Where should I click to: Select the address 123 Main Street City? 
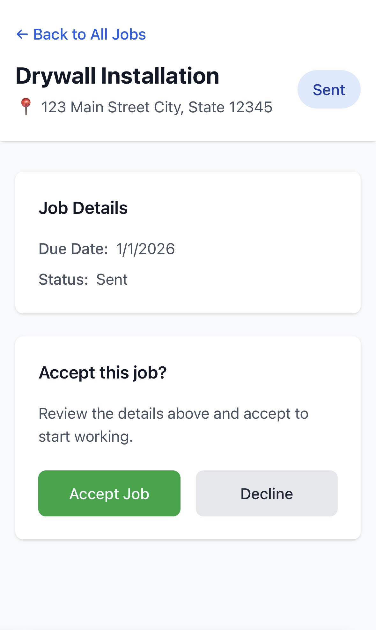[x=157, y=107]
